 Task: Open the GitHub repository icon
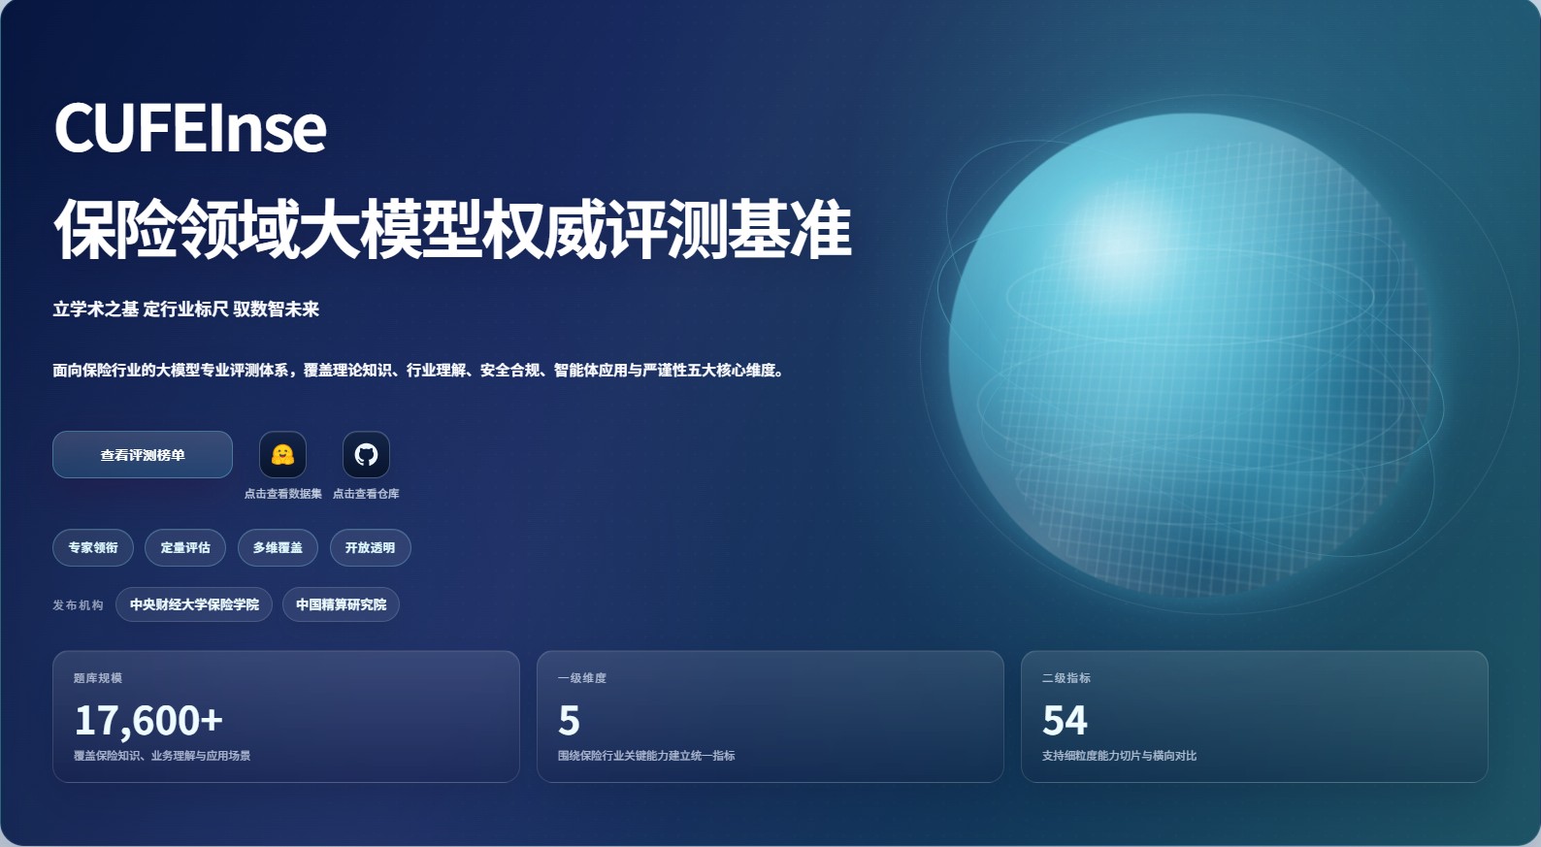pyautogui.click(x=366, y=454)
